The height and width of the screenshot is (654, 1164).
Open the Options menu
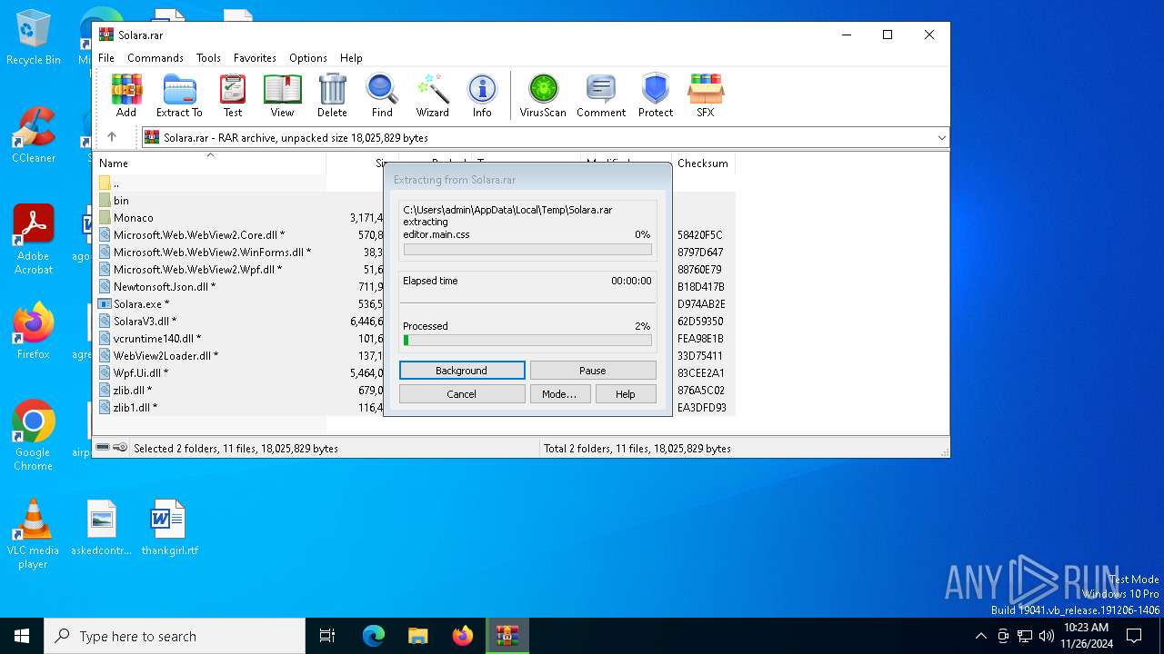tap(308, 57)
